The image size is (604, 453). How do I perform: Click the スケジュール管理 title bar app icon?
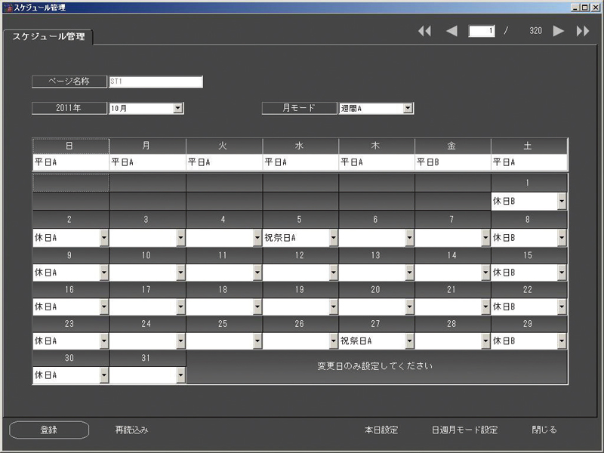(x=8, y=8)
